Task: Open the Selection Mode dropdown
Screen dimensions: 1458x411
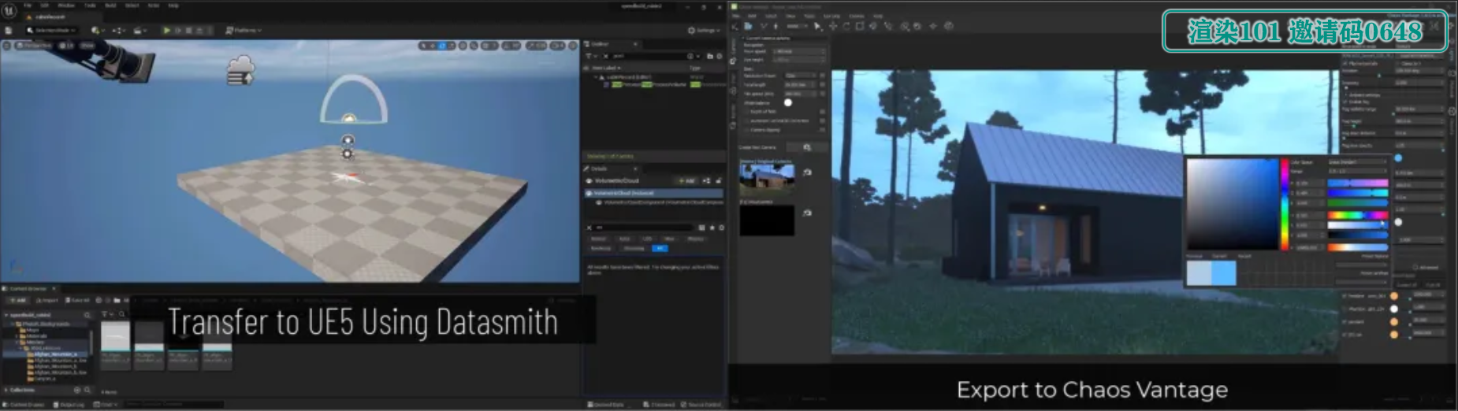Action: 52,31
